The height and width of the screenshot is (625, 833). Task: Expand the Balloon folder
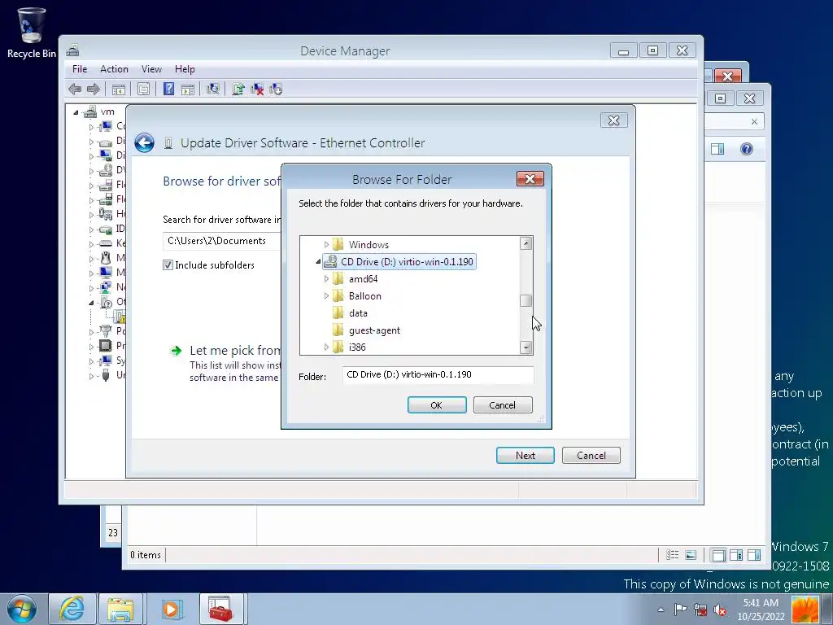(326, 295)
